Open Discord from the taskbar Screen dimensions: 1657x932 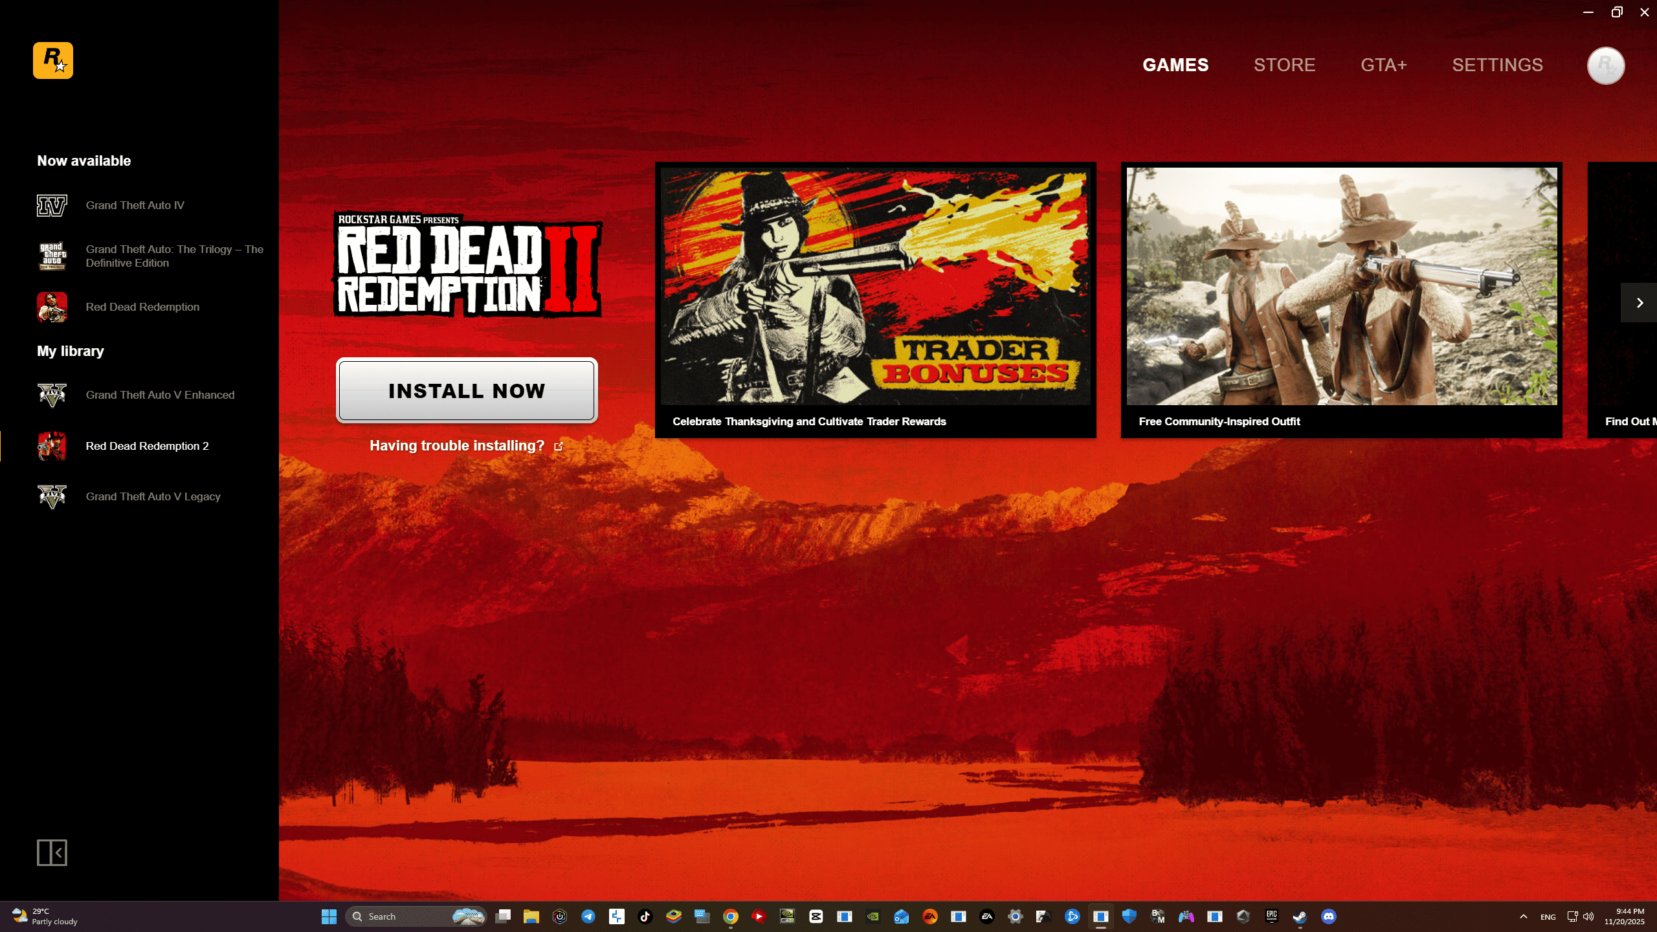[1328, 916]
